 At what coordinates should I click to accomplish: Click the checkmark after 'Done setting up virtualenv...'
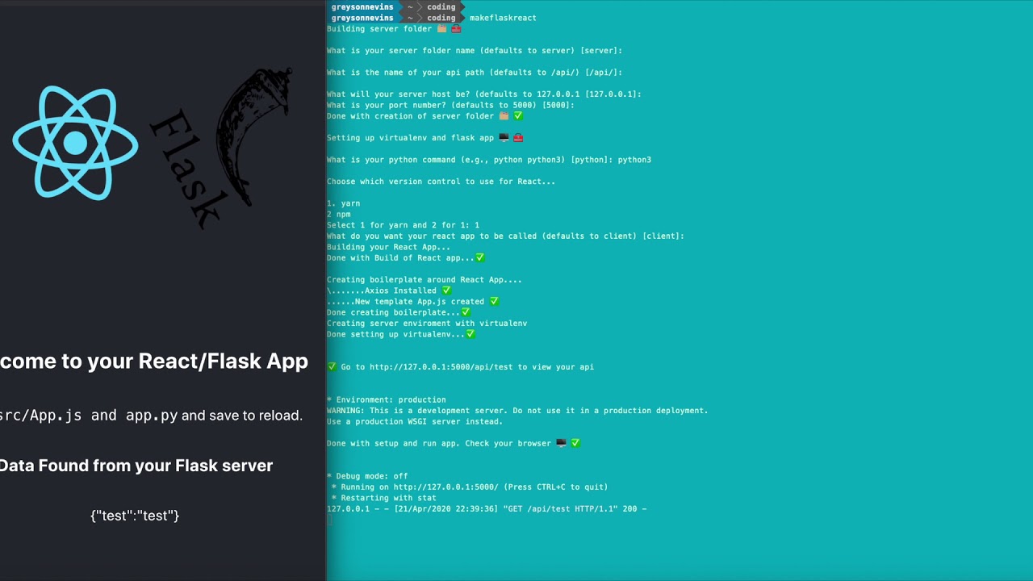pos(470,334)
